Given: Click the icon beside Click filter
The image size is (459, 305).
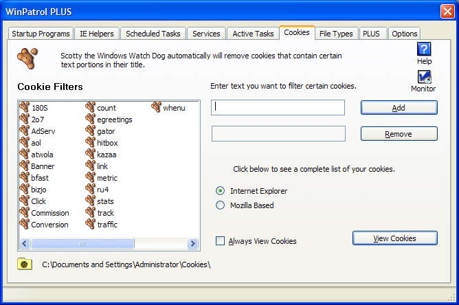Looking at the screenshot, I should tap(25, 201).
